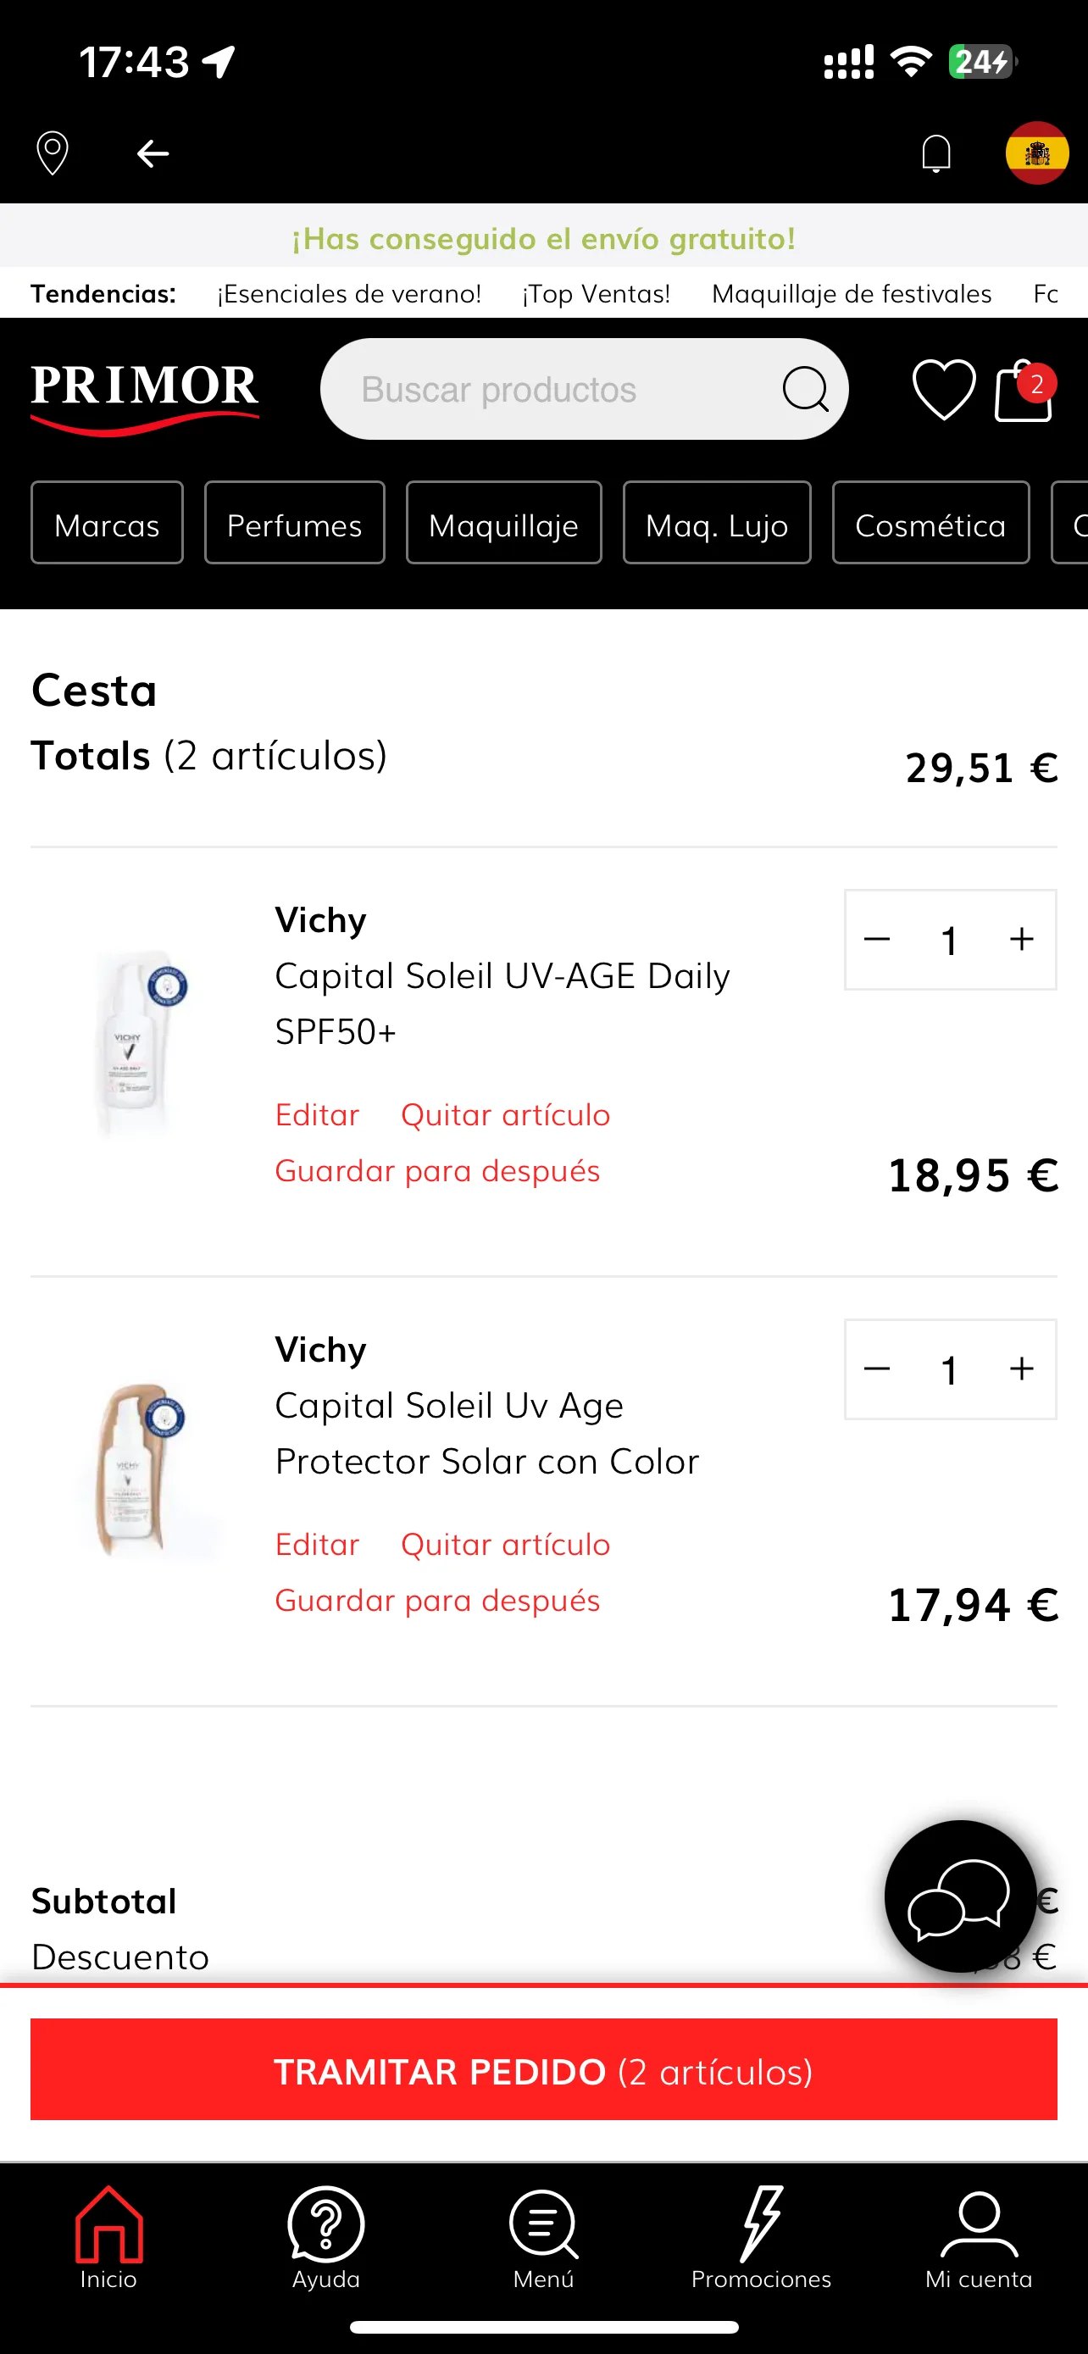Tap the location pin icon
1088x2354 pixels.
pos(52,153)
